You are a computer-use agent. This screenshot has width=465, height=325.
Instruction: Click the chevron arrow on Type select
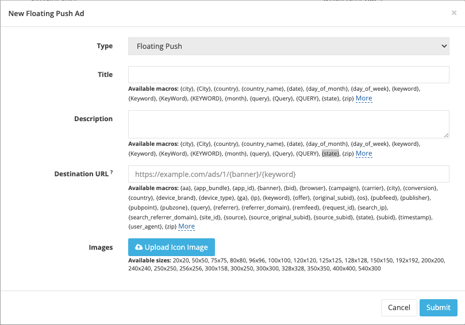click(444, 46)
